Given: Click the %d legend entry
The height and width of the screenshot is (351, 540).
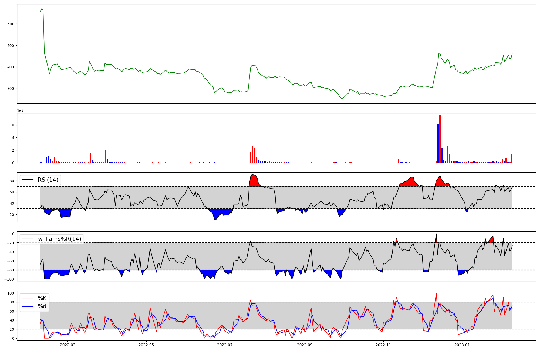Looking at the screenshot, I should (42, 306).
